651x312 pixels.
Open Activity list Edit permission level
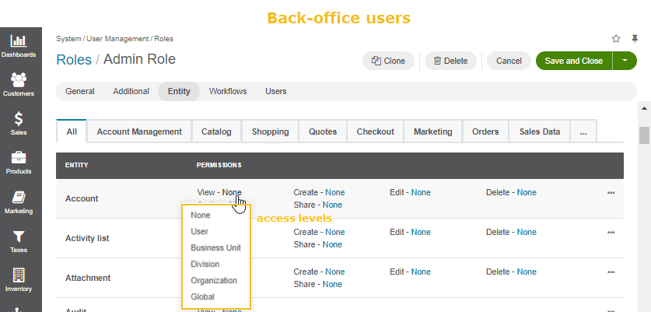[x=421, y=232]
